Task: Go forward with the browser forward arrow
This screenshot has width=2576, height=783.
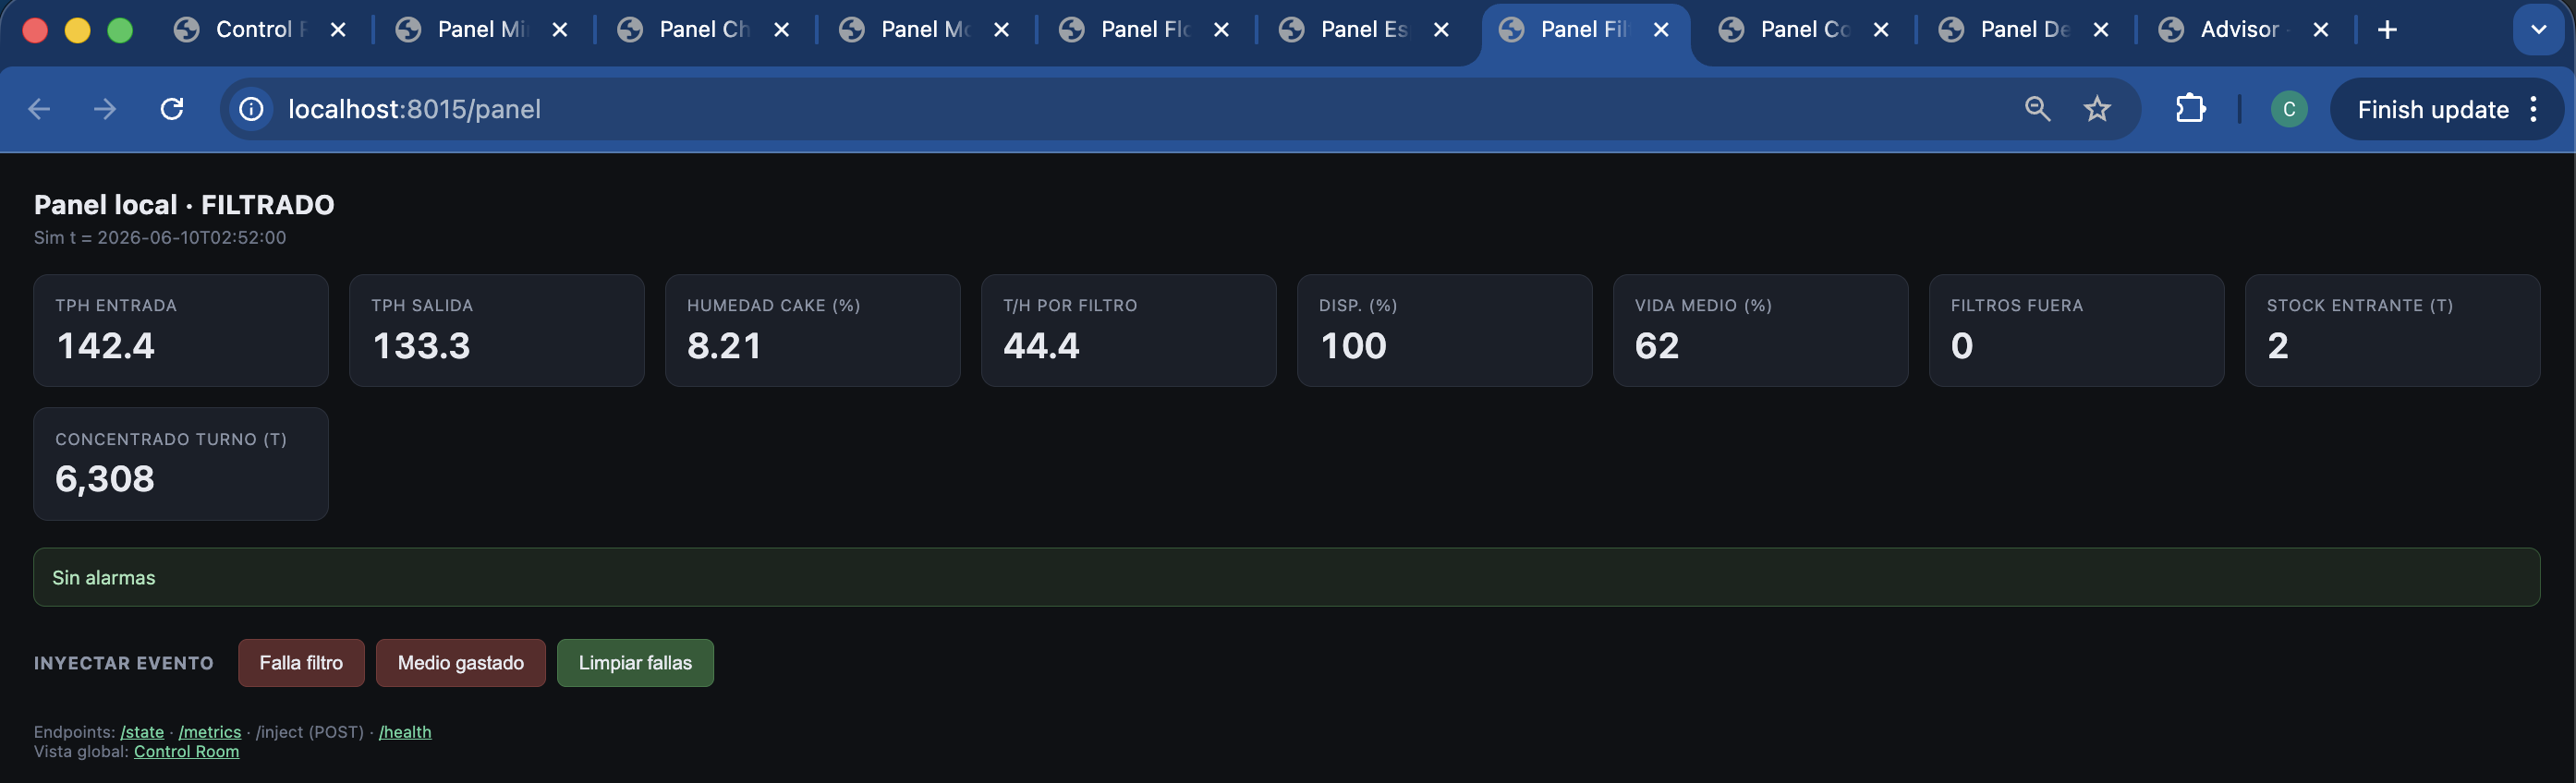Action: 105,109
